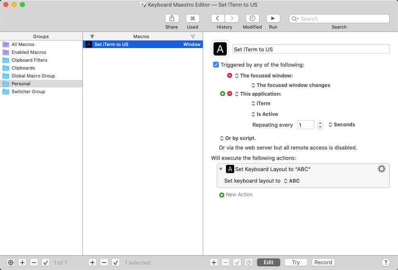
Task: Click the New Action link text
Action: click(x=239, y=195)
